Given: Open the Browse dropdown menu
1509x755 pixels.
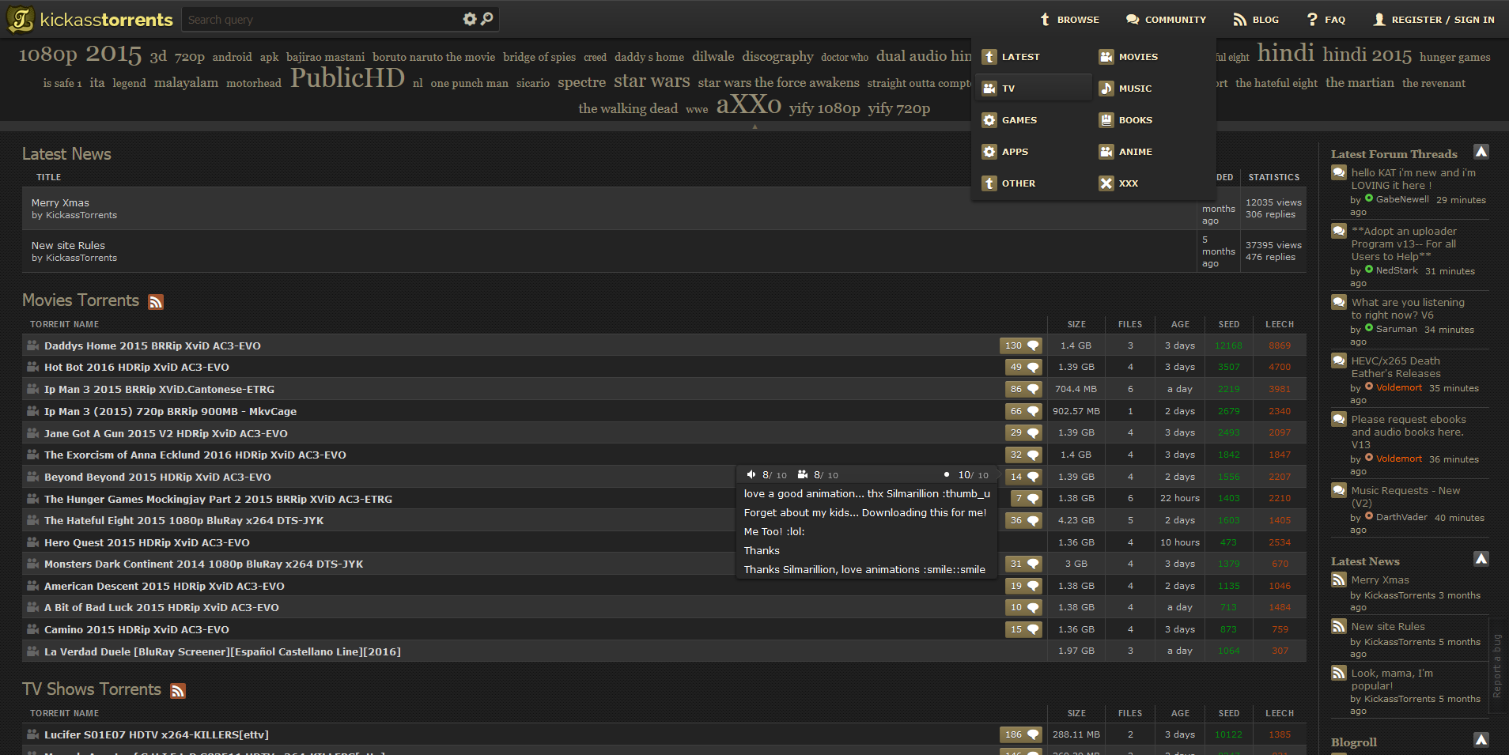Looking at the screenshot, I should point(1071,19).
